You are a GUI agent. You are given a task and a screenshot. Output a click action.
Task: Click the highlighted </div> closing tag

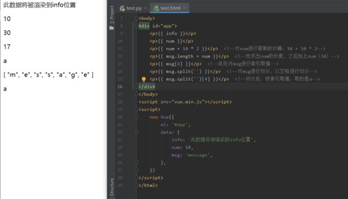point(147,86)
